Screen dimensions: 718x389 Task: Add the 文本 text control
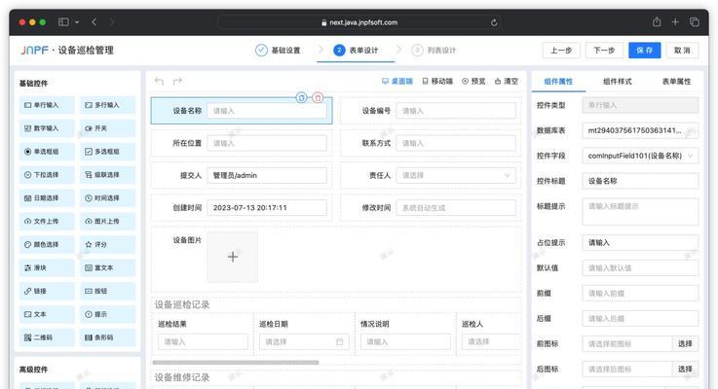point(47,314)
